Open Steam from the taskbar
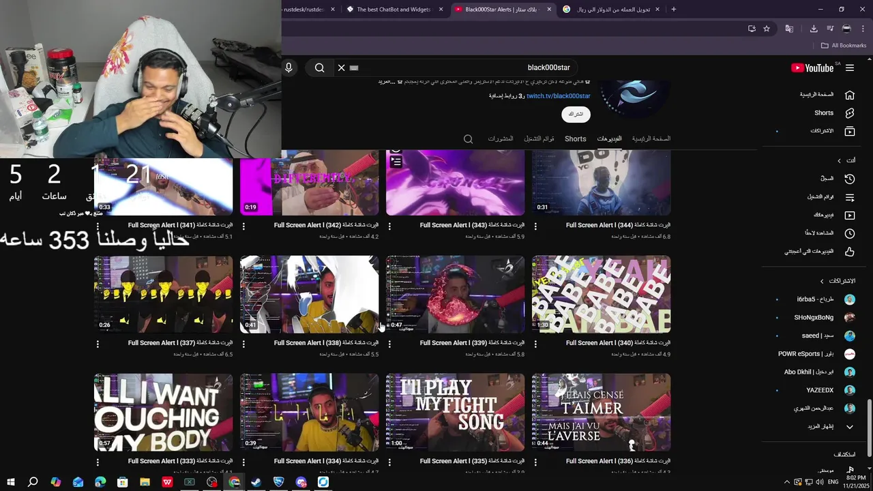Viewport: 873px width, 491px height. 256,482
